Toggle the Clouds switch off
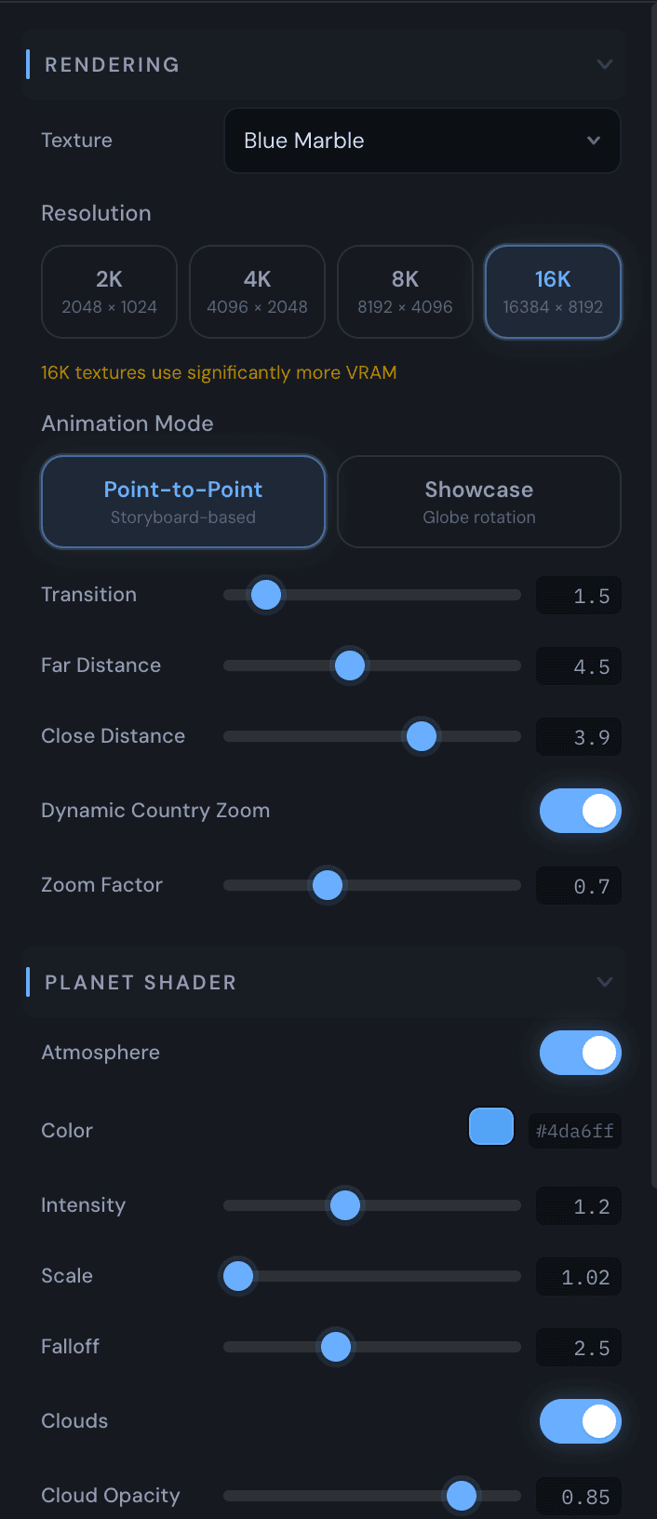Image resolution: width=657 pixels, height=1519 pixels. click(x=580, y=1421)
